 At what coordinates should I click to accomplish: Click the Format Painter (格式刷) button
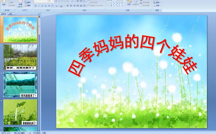pyautogui.click(x=11, y=6)
